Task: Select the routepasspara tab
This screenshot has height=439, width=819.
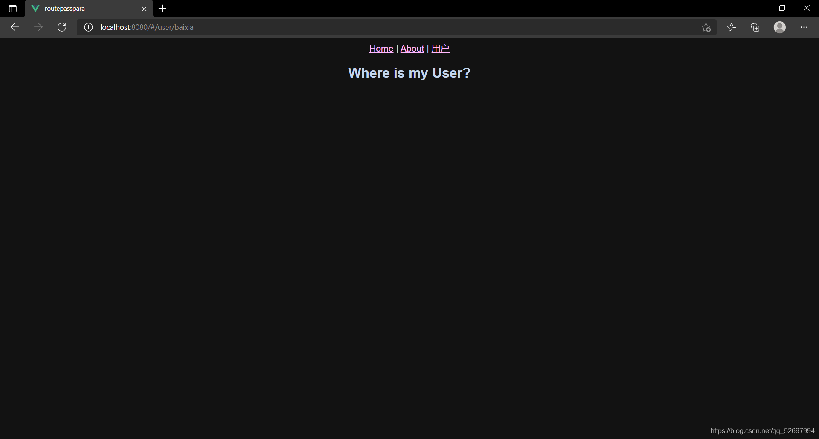Action: (89, 9)
